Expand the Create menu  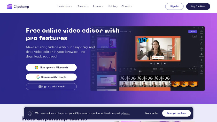(x=83, y=6)
